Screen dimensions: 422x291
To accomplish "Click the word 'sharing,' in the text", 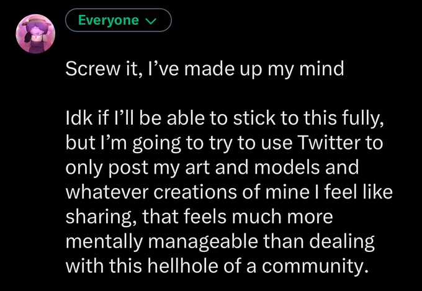I will (x=102, y=218).
